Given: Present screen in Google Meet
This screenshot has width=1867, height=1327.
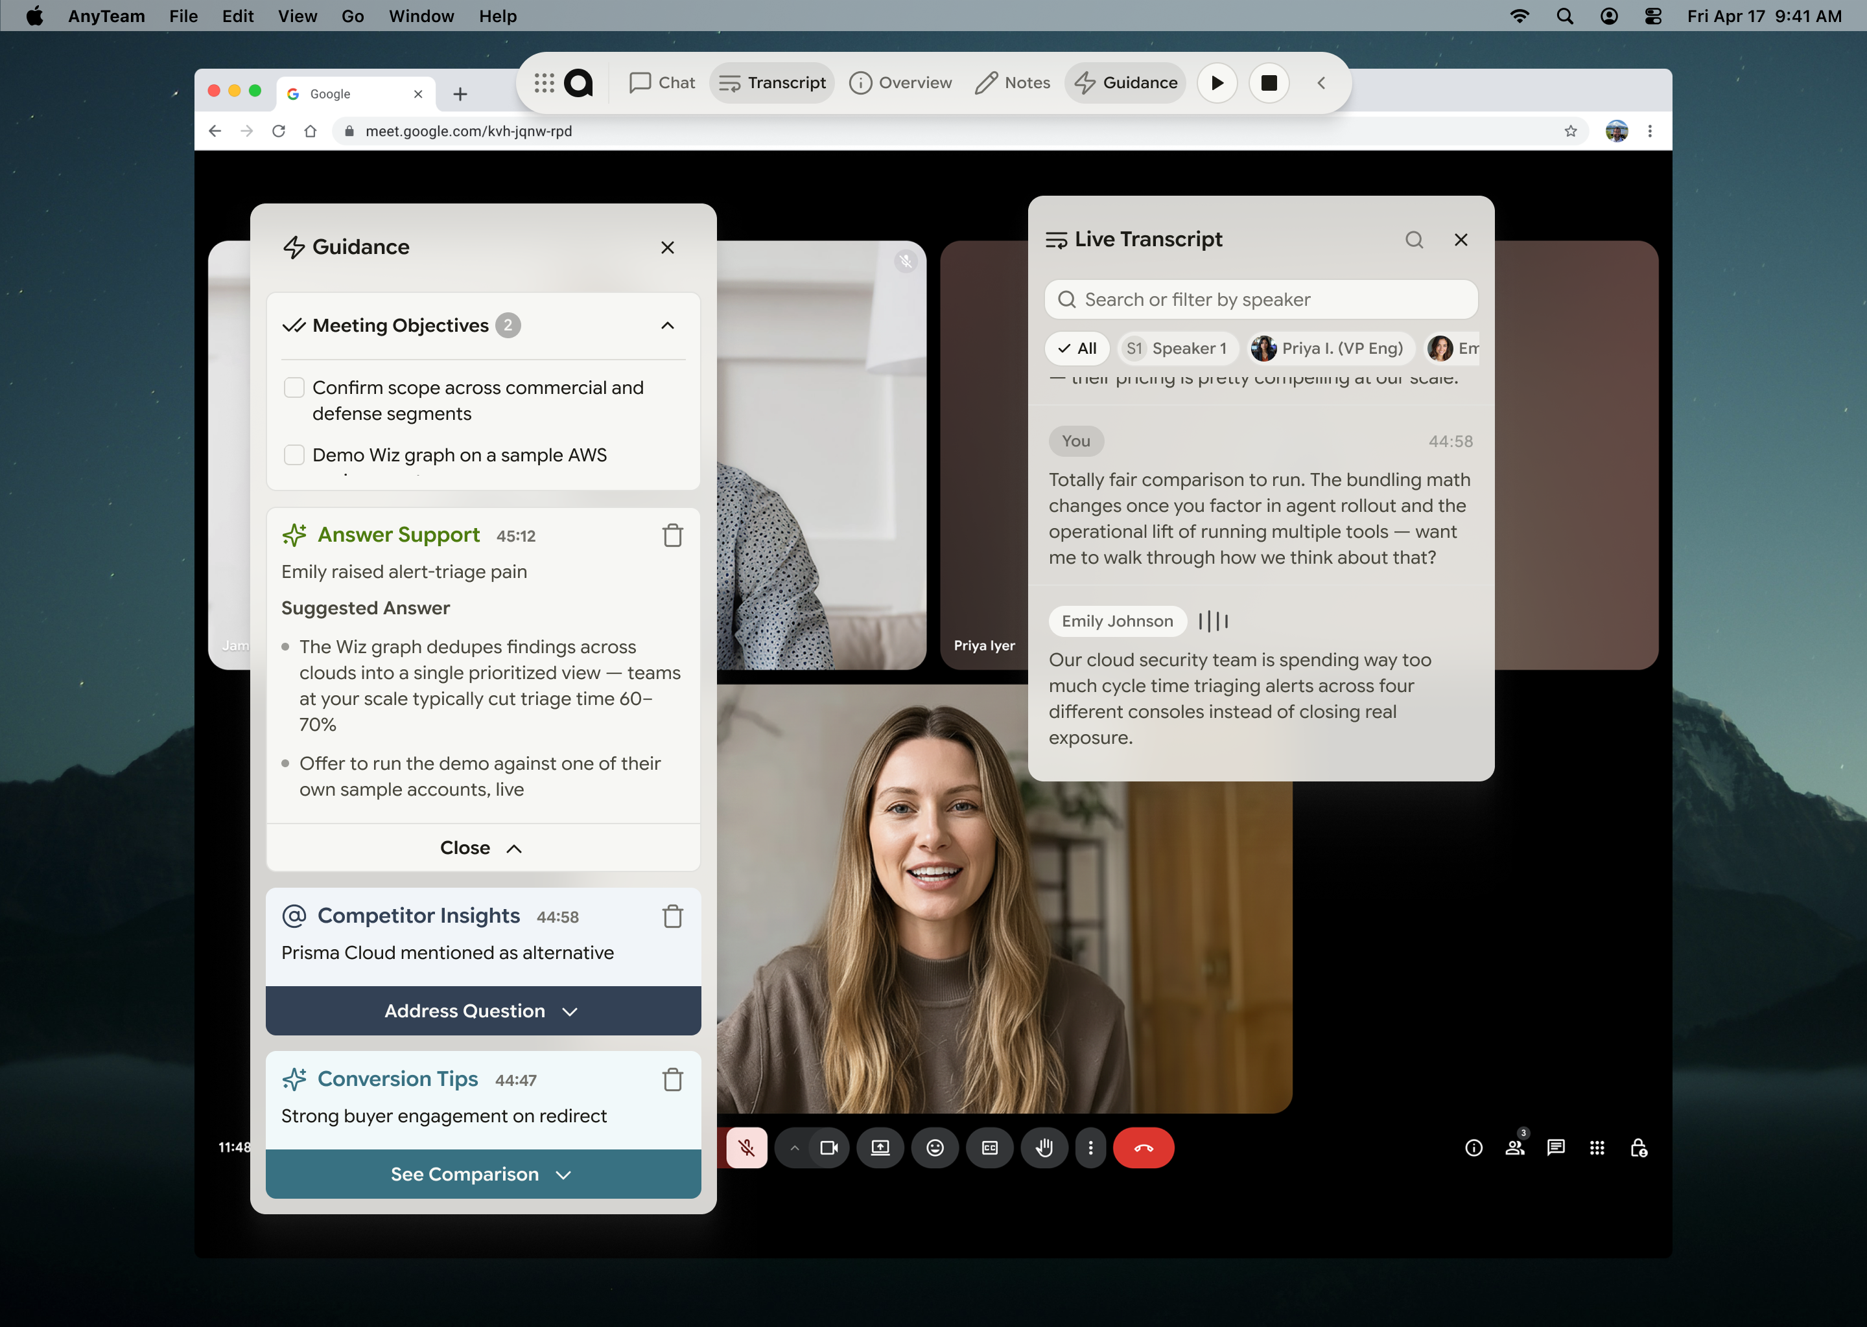Looking at the screenshot, I should pyautogui.click(x=880, y=1148).
